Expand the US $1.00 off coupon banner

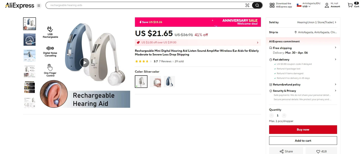point(258,43)
